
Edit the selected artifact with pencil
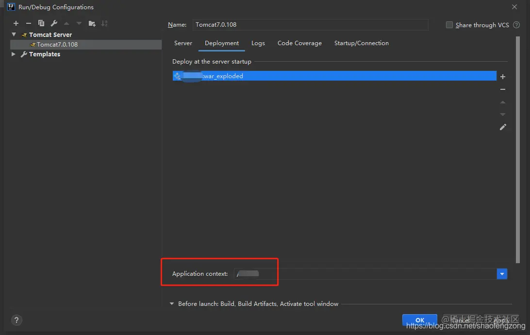click(x=503, y=127)
